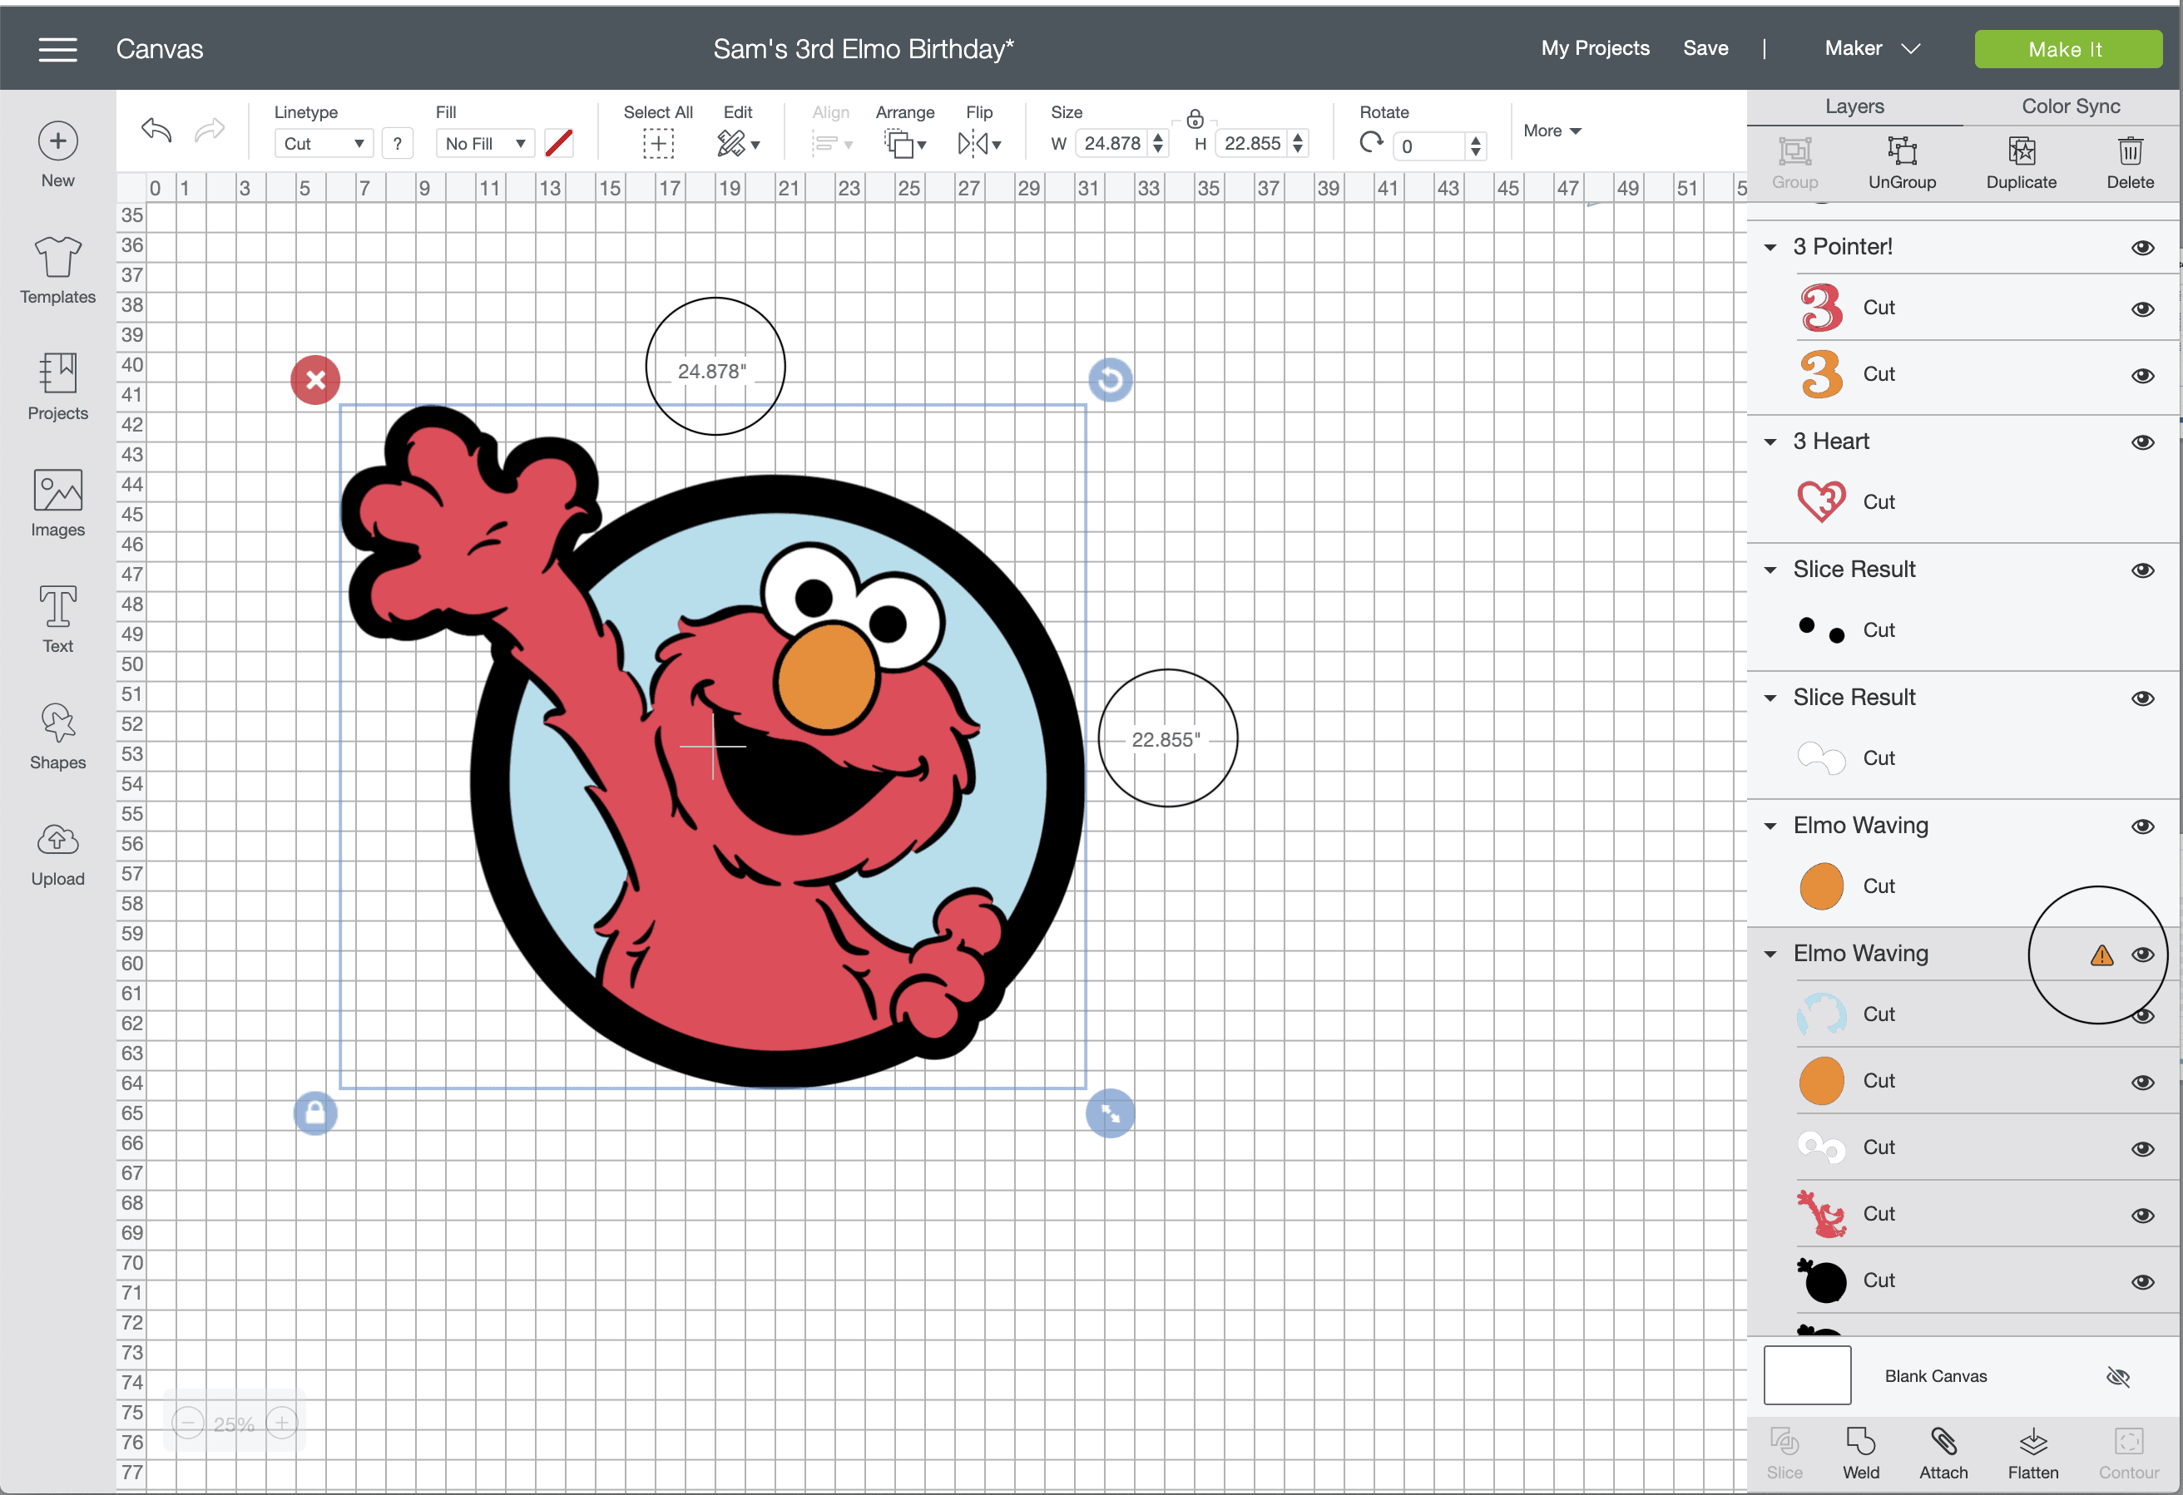Image resolution: width=2183 pixels, height=1495 pixels.
Task: Toggle visibility of 3 Pointer! group
Action: tap(2142, 248)
